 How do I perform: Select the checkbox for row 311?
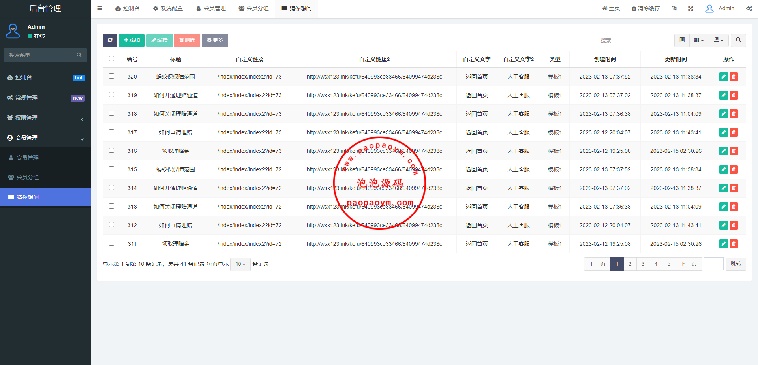click(112, 243)
